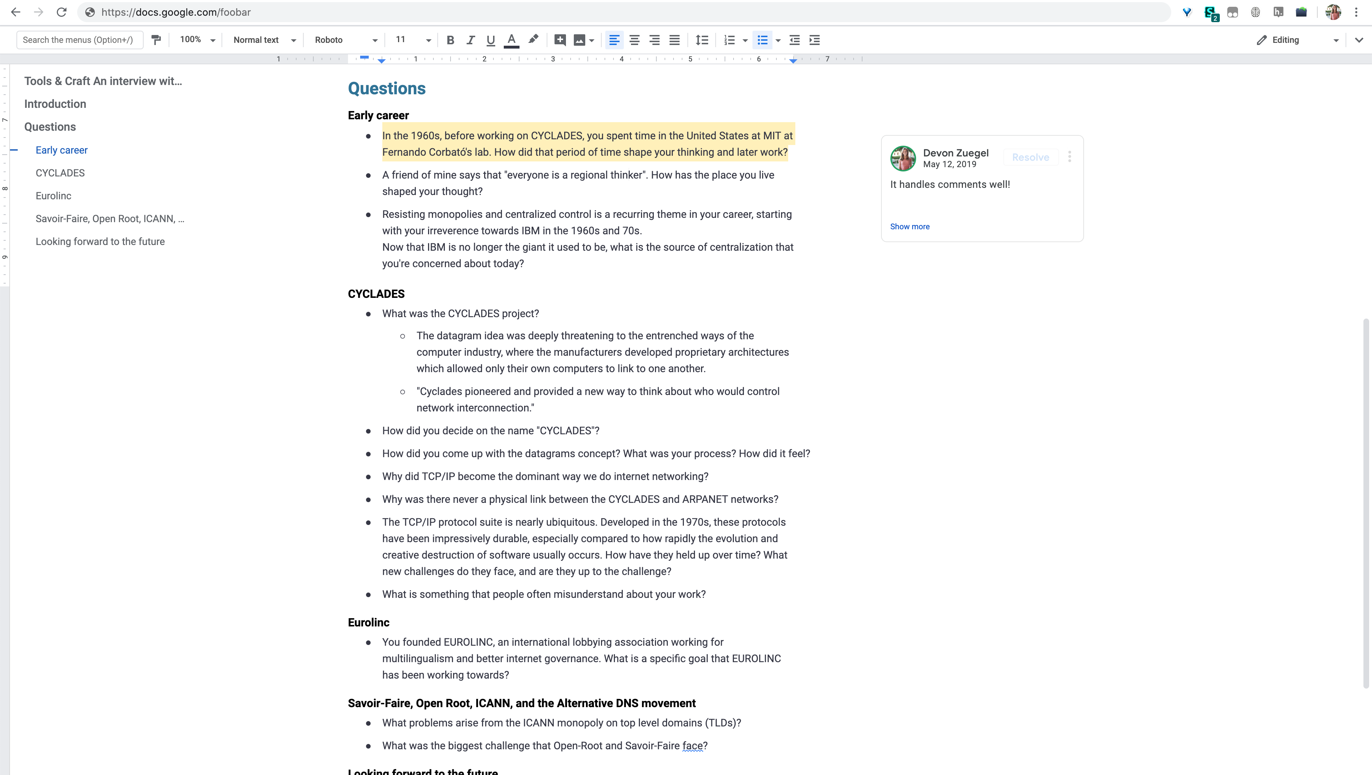Click the add comment icon
Screen dimensions: 1372x775
coord(560,40)
